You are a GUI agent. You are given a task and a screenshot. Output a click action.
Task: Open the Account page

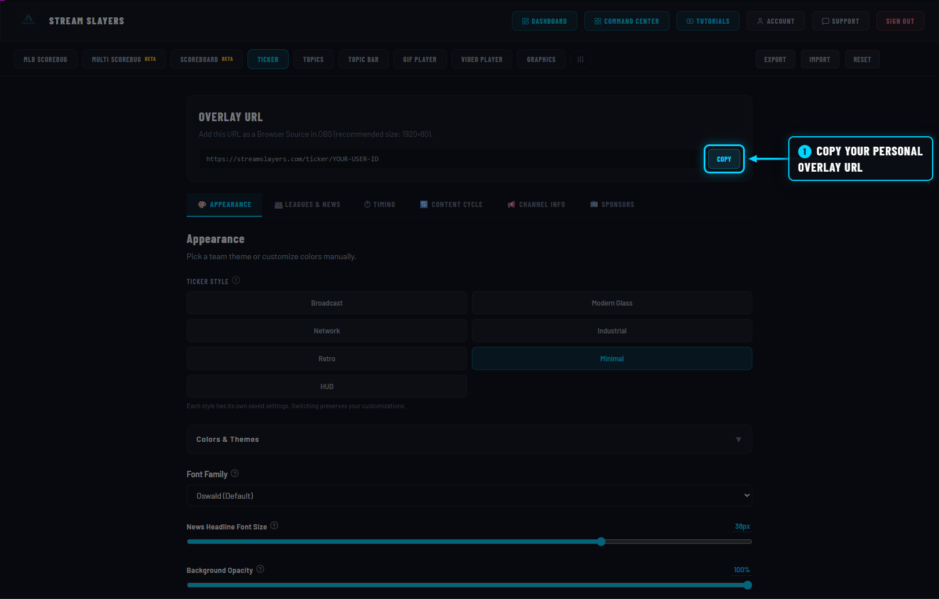point(776,21)
